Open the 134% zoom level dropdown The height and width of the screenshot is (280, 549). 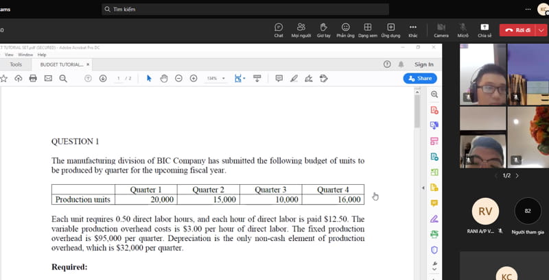pyautogui.click(x=215, y=78)
